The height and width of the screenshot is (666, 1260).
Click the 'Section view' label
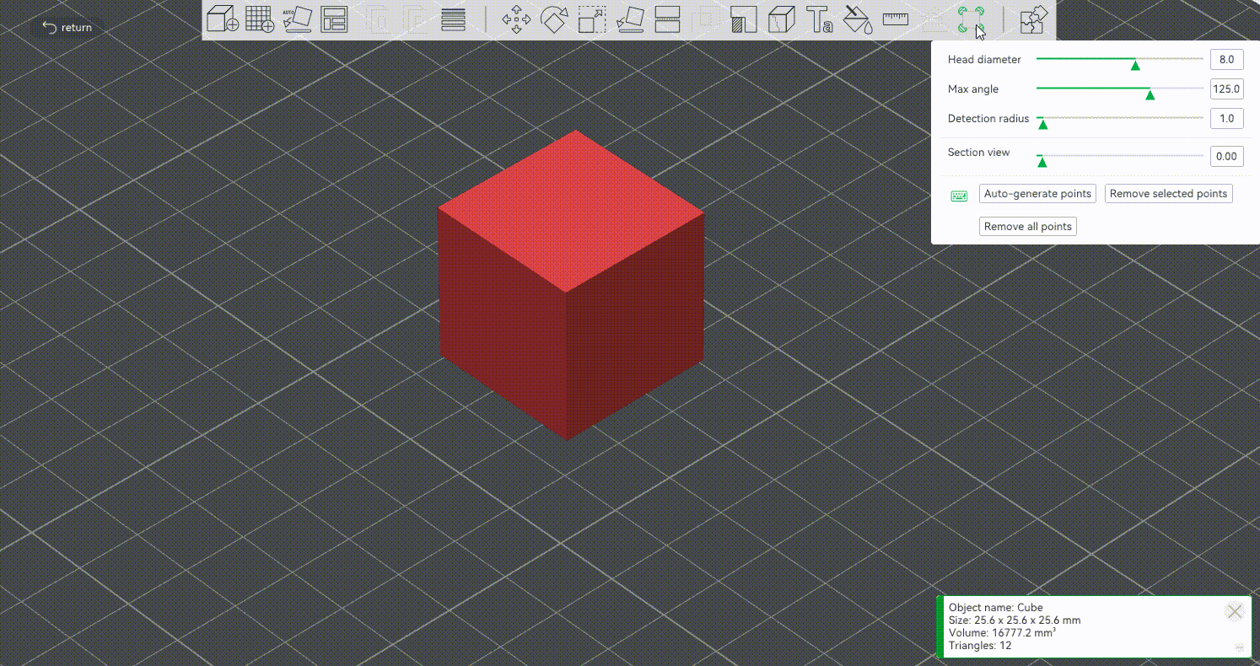click(978, 153)
